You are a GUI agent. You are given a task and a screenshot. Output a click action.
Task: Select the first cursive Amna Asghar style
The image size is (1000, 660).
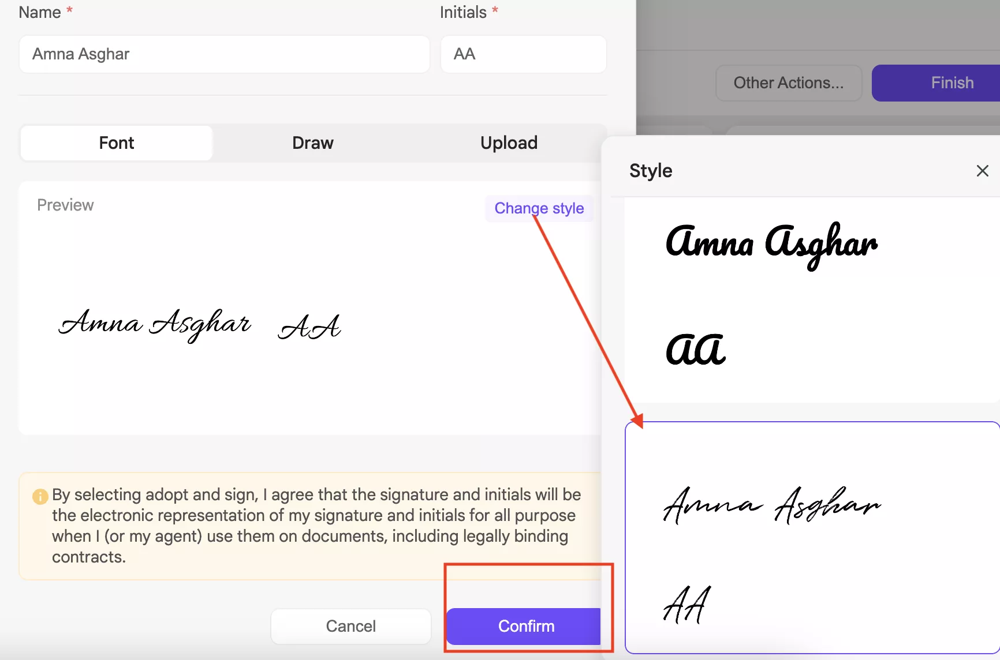[771, 245]
